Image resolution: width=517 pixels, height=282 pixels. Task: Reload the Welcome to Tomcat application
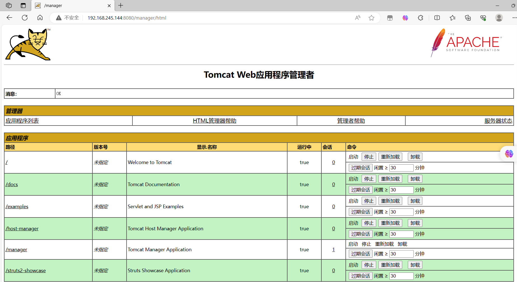(x=390, y=157)
